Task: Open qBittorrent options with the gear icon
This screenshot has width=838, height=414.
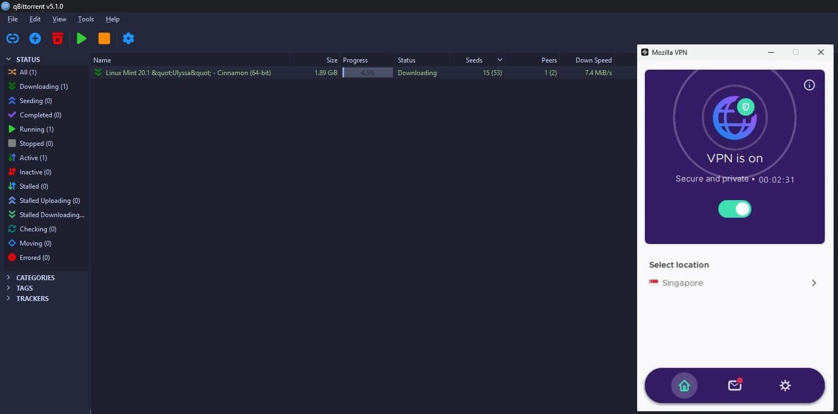Action: click(128, 38)
